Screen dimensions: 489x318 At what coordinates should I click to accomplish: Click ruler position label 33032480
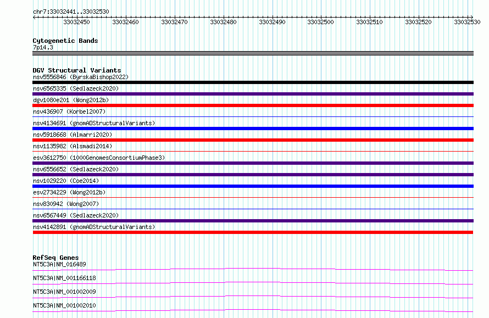coord(223,22)
